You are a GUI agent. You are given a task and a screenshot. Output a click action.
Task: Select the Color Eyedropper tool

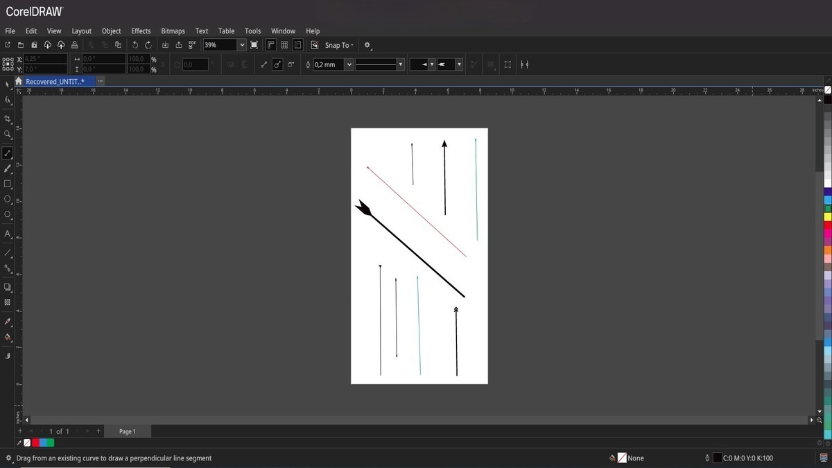click(x=8, y=322)
